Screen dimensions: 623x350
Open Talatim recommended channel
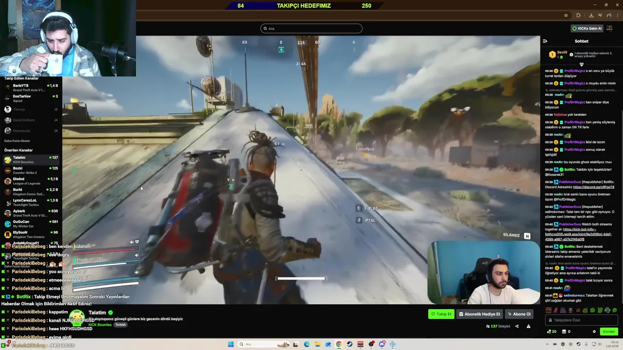coord(31,159)
